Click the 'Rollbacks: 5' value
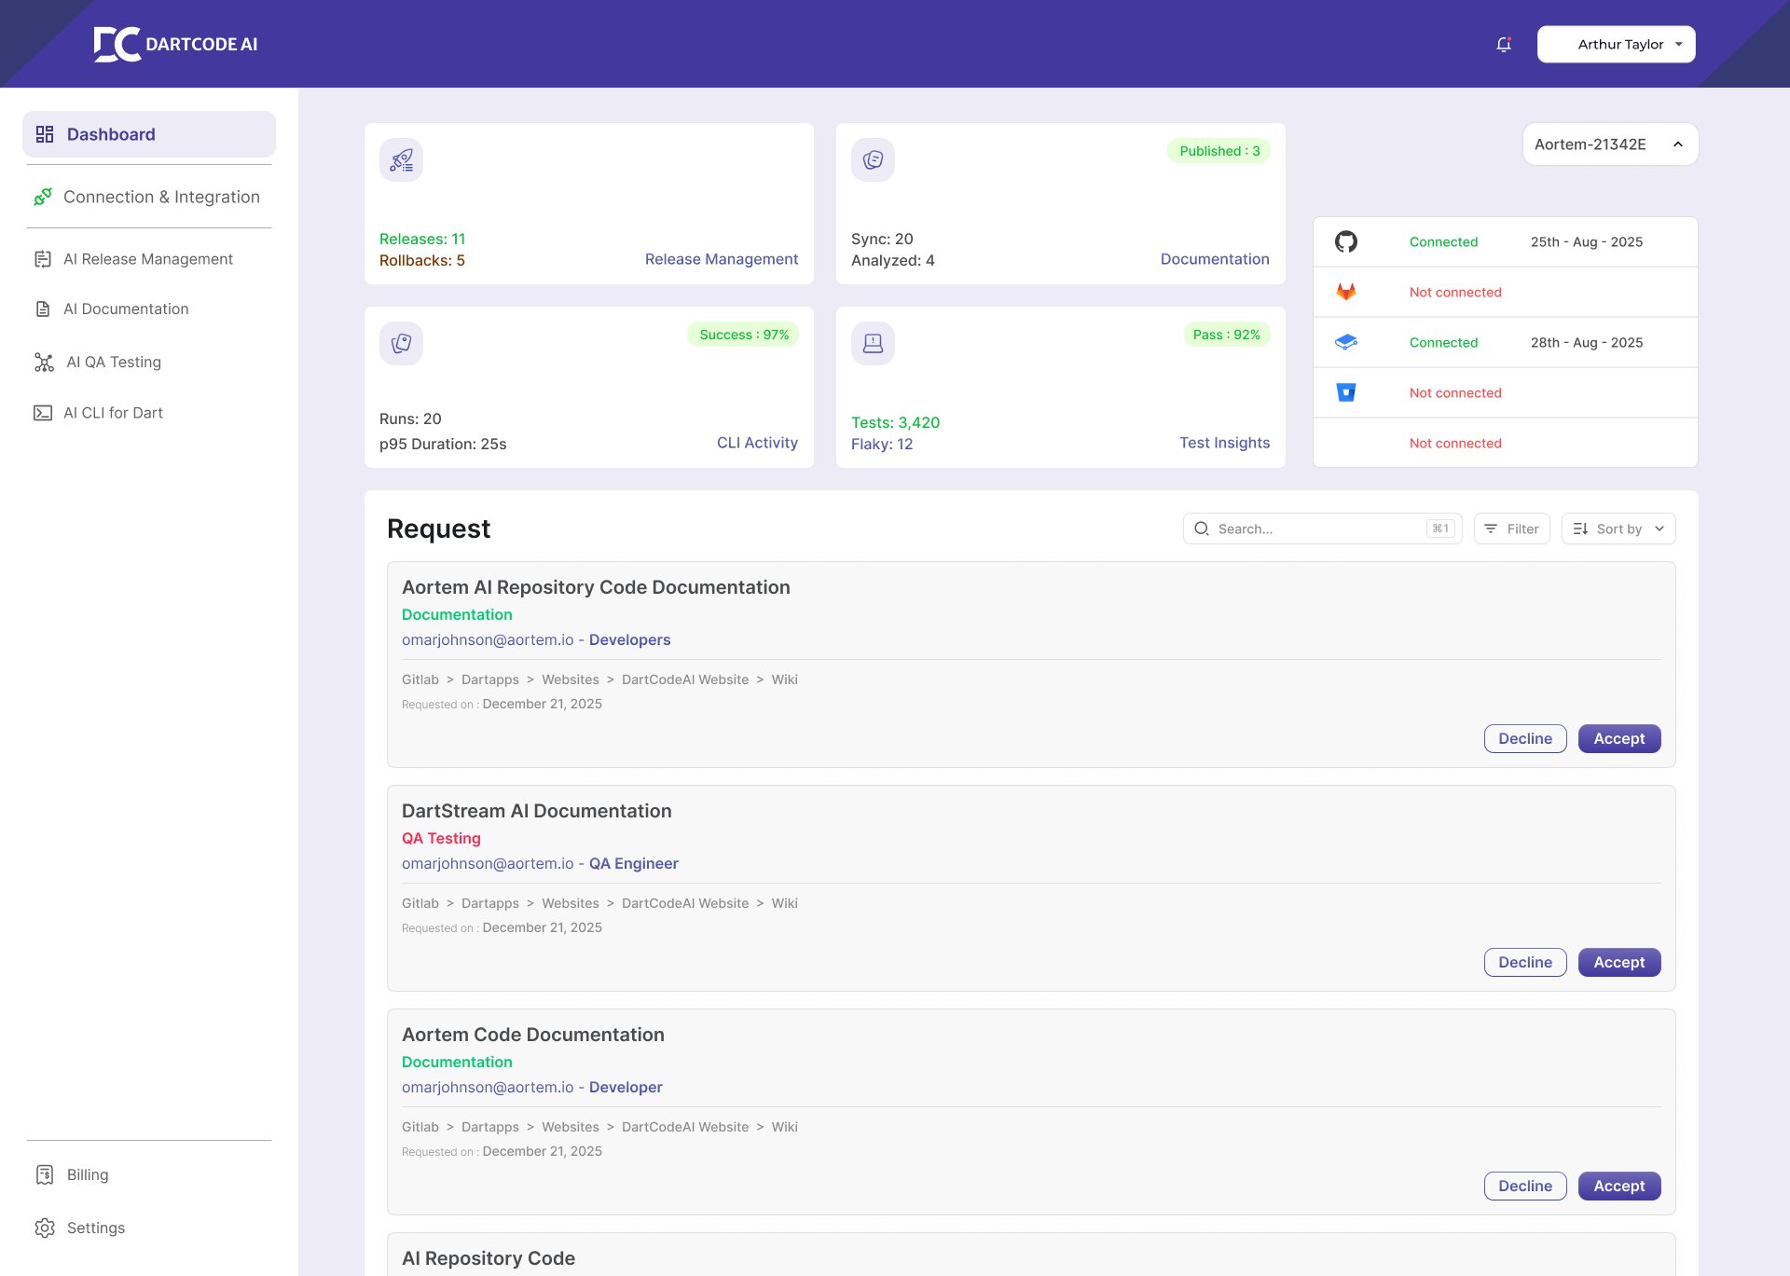This screenshot has height=1276, width=1790. point(422,260)
